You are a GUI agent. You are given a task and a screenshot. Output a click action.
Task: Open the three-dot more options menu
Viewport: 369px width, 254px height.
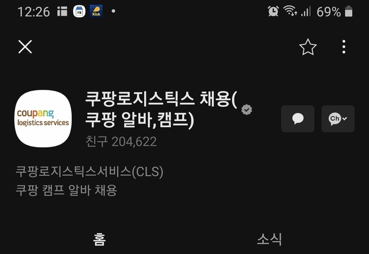[344, 47]
